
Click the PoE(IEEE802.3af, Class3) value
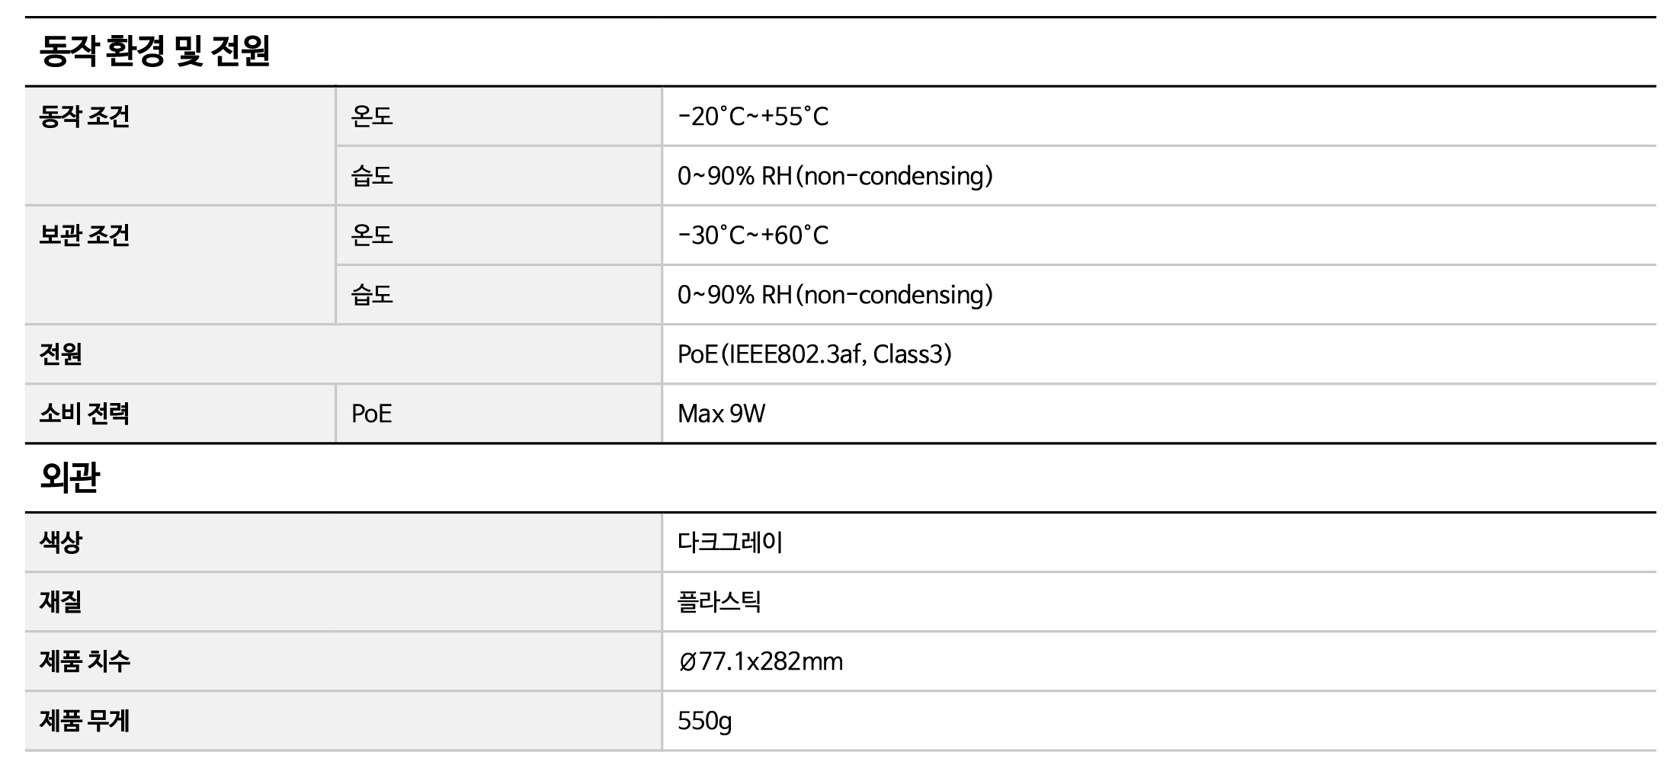click(814, 354)
